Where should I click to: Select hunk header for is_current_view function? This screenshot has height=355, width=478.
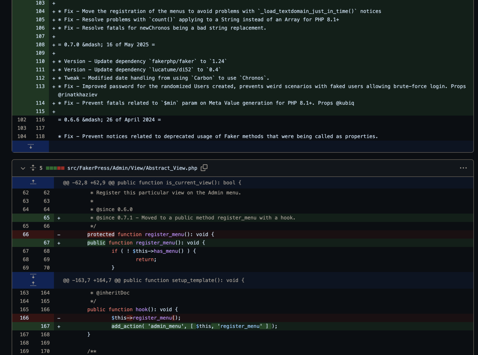click(x=152, y=183)
